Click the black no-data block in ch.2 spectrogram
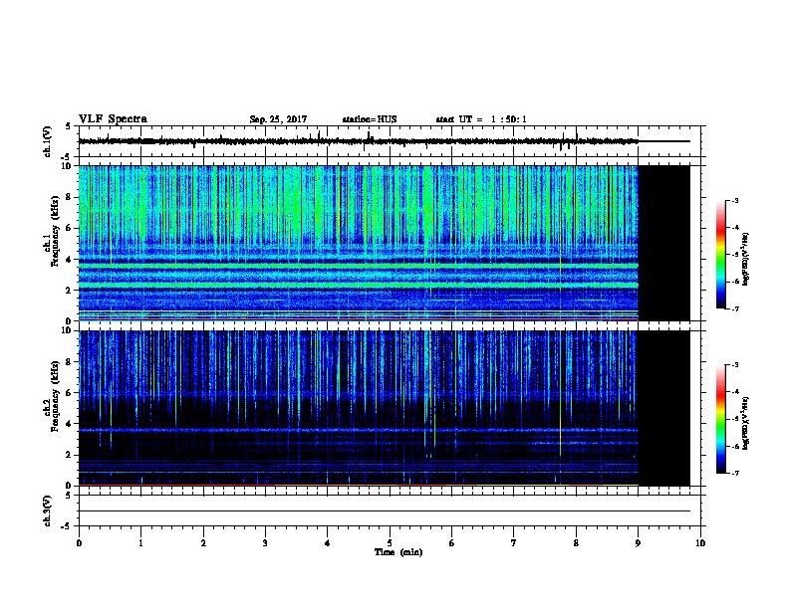 (x=664, y=408)
